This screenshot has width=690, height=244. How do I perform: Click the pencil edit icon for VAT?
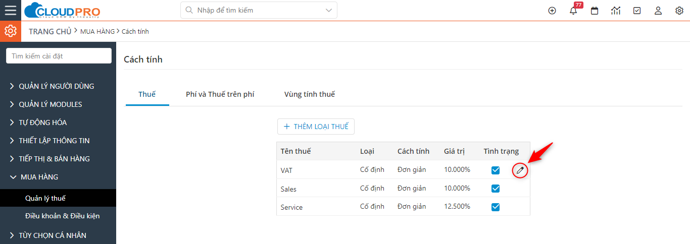tap(520, 170)
